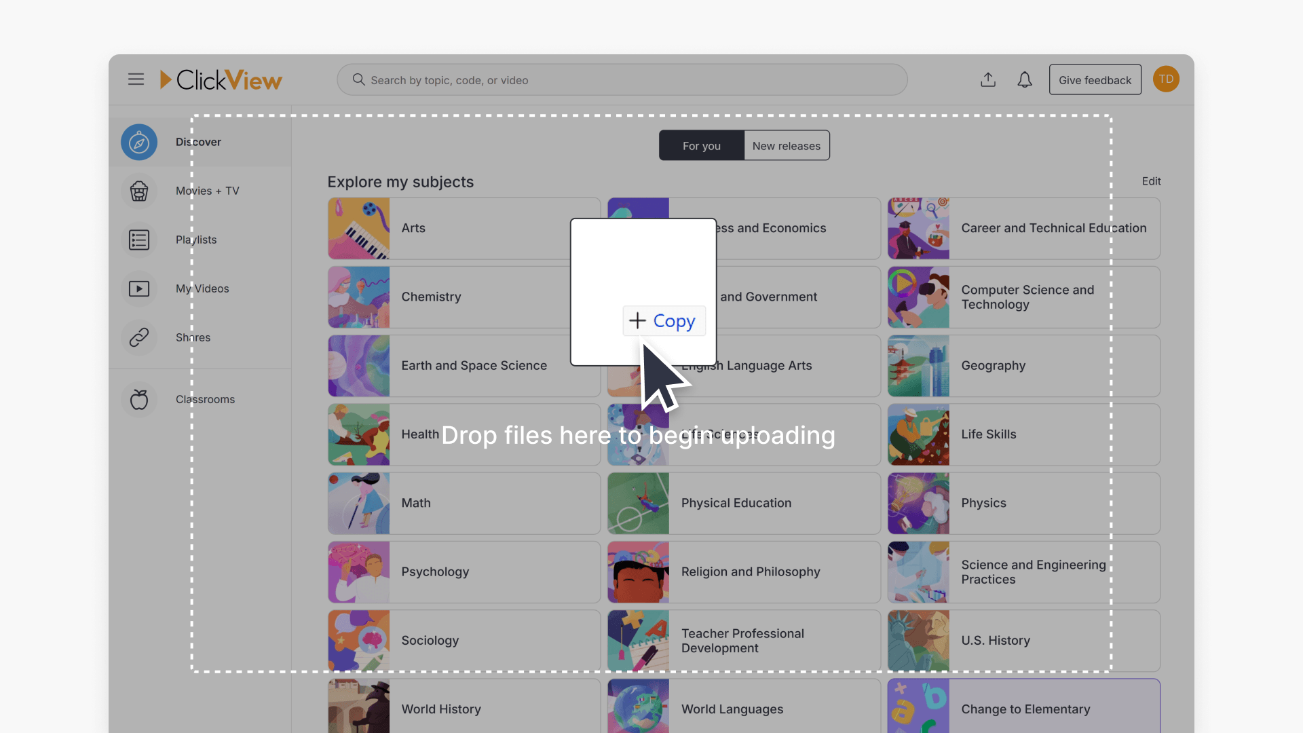Open the Playlists panel
The image size is (1303, 733).
[195, 240]
